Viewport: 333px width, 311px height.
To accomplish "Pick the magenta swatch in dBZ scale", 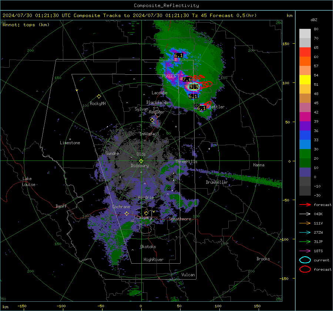I will (x=305, y=116).
